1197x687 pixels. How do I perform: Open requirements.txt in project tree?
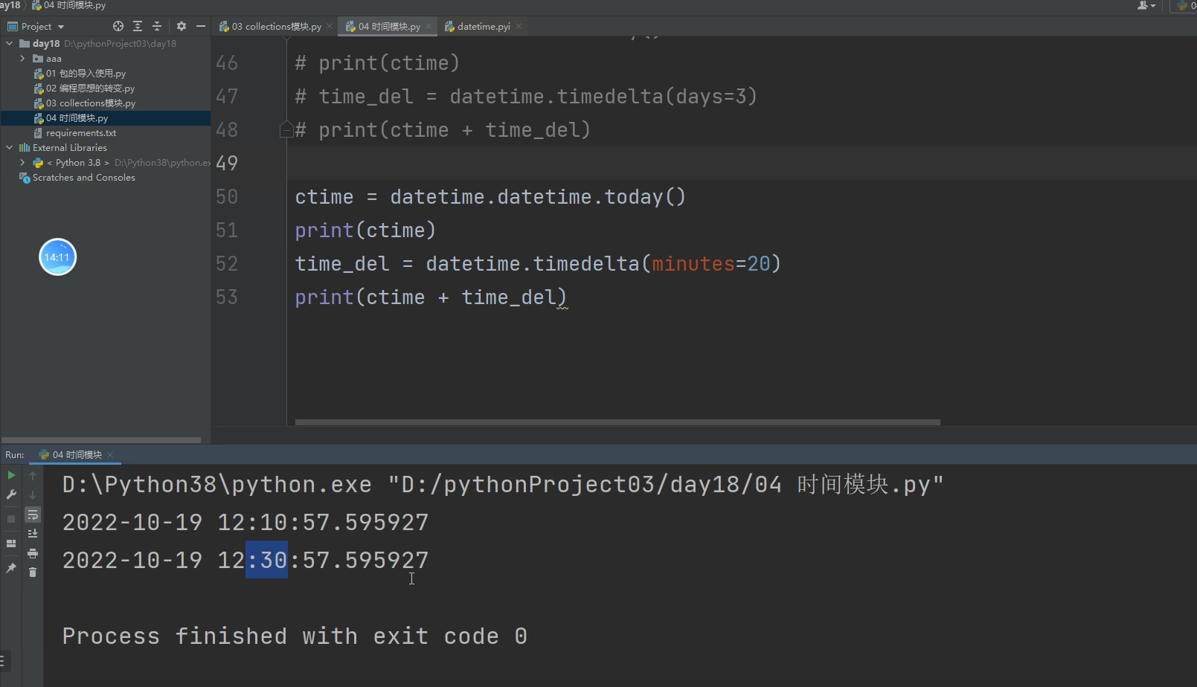click(x=81, y=133)
